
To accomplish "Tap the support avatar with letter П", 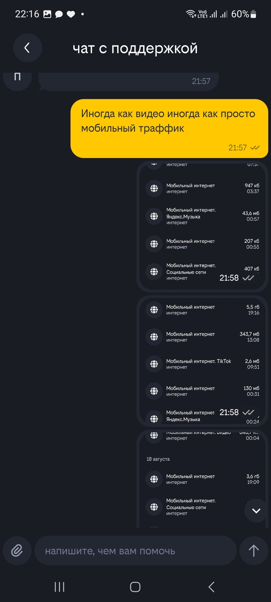I will click(x=17, y=77).
